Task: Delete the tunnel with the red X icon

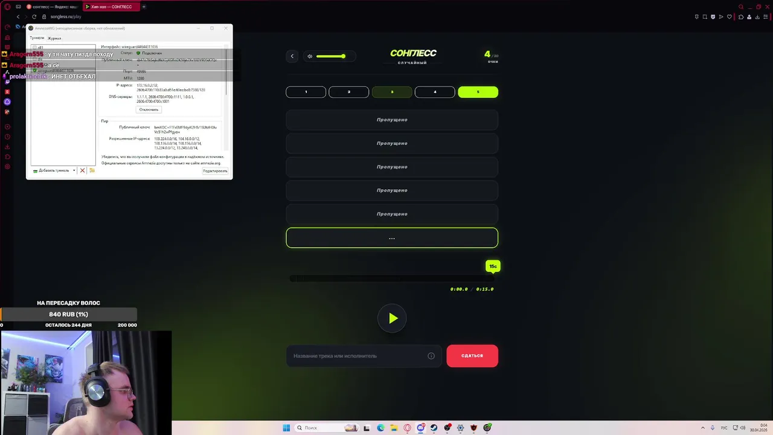Action: click(83, 170)
